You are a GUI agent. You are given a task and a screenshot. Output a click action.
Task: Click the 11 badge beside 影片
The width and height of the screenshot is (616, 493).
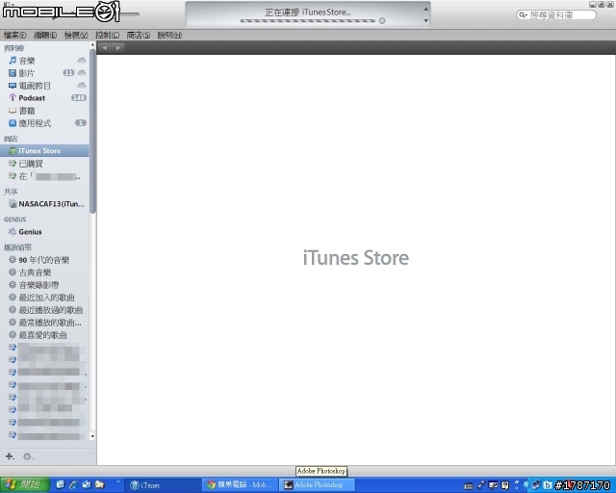68,73
